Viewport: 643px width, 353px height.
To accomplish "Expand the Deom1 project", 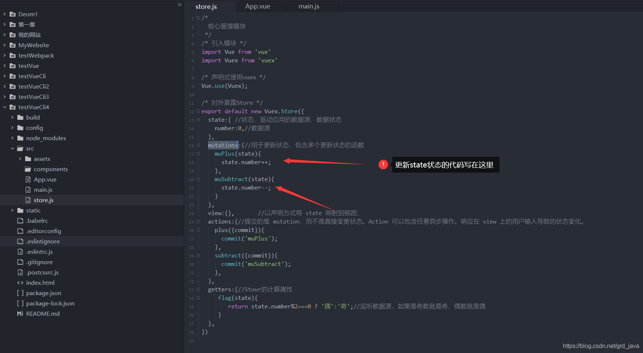I will click(x=5, y=14).
